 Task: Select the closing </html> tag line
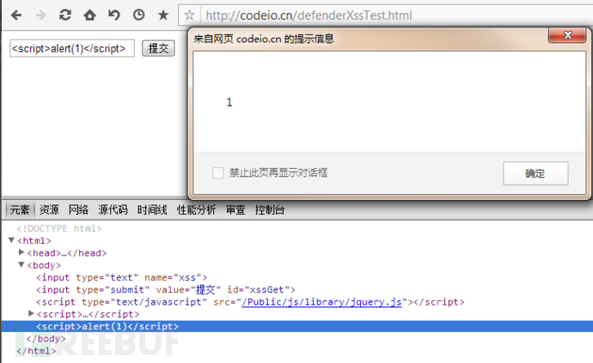click(36, 351)
